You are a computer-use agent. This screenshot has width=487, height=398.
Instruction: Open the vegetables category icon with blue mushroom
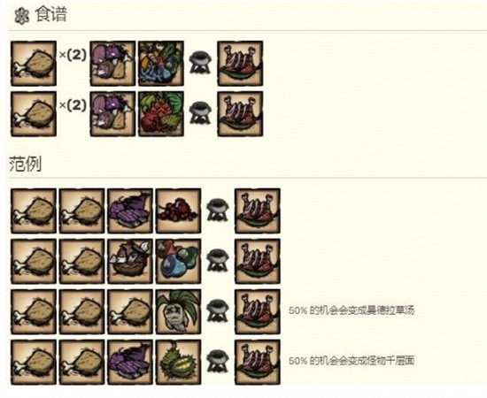[x=161, y=64]
